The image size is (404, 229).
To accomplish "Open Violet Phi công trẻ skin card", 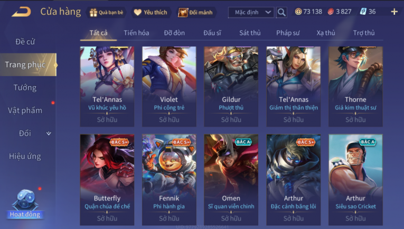I will coord(169,87).
